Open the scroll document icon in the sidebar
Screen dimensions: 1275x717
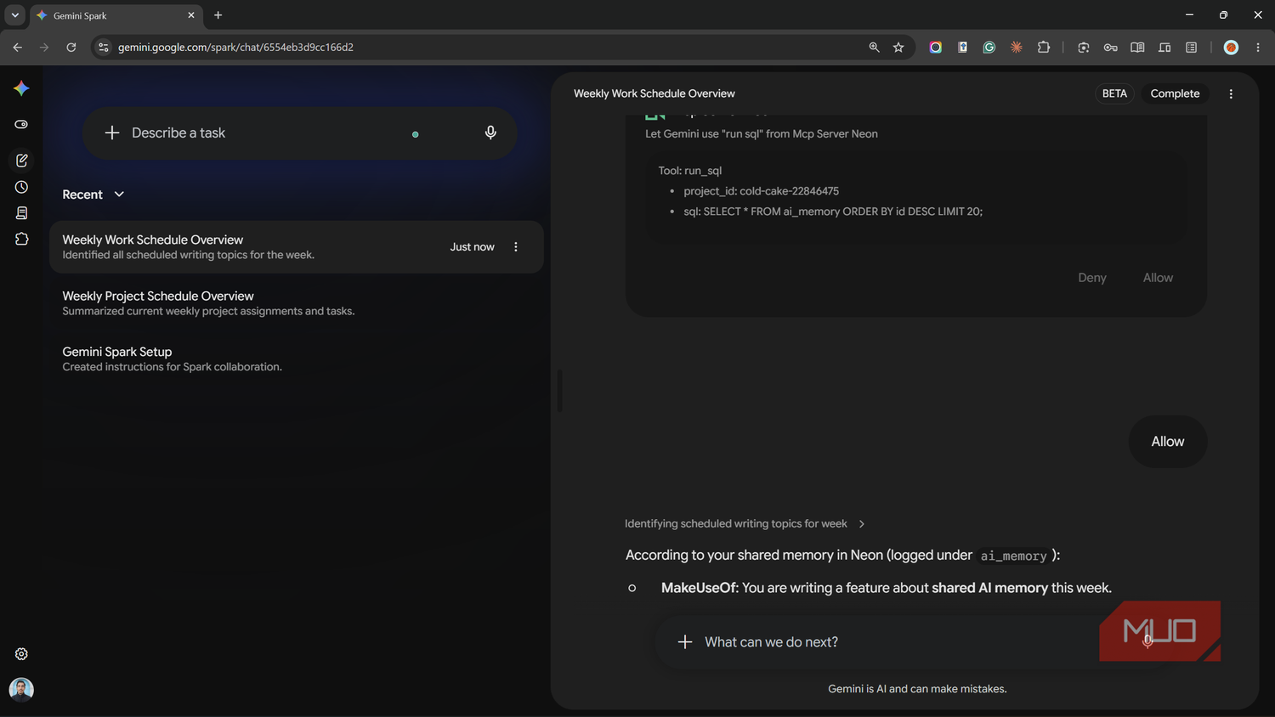(21, 212)
